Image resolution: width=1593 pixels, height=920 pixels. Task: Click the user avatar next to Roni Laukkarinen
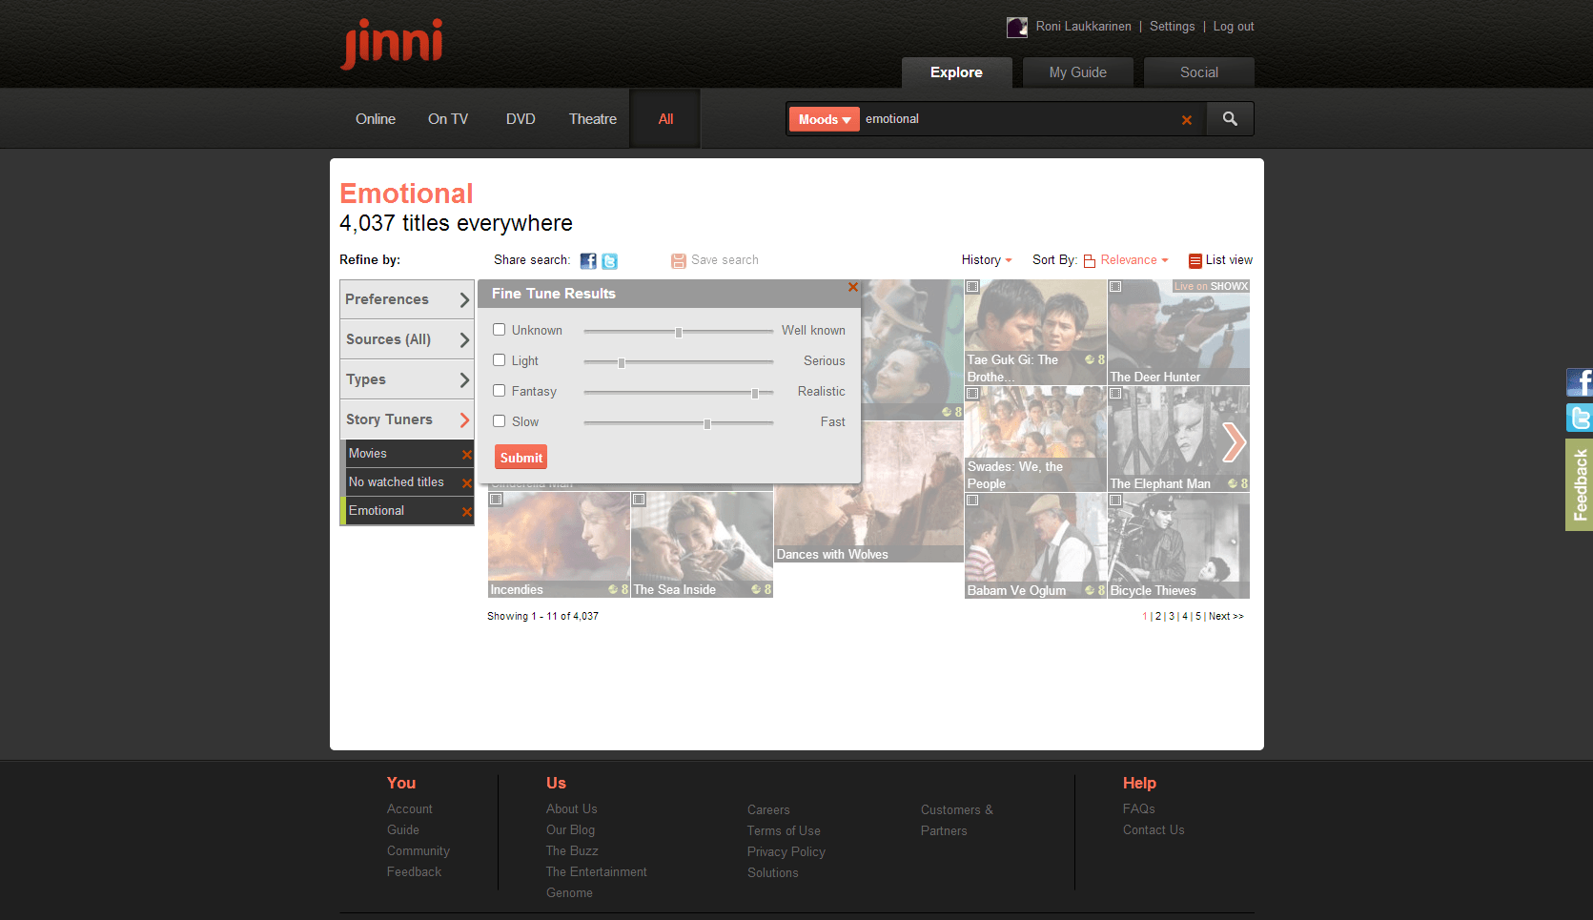coord(1016,28)
